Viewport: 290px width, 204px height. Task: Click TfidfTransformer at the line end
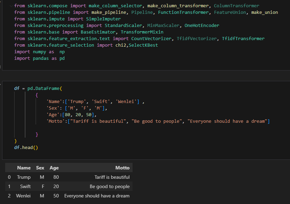(x=243, y=39)
